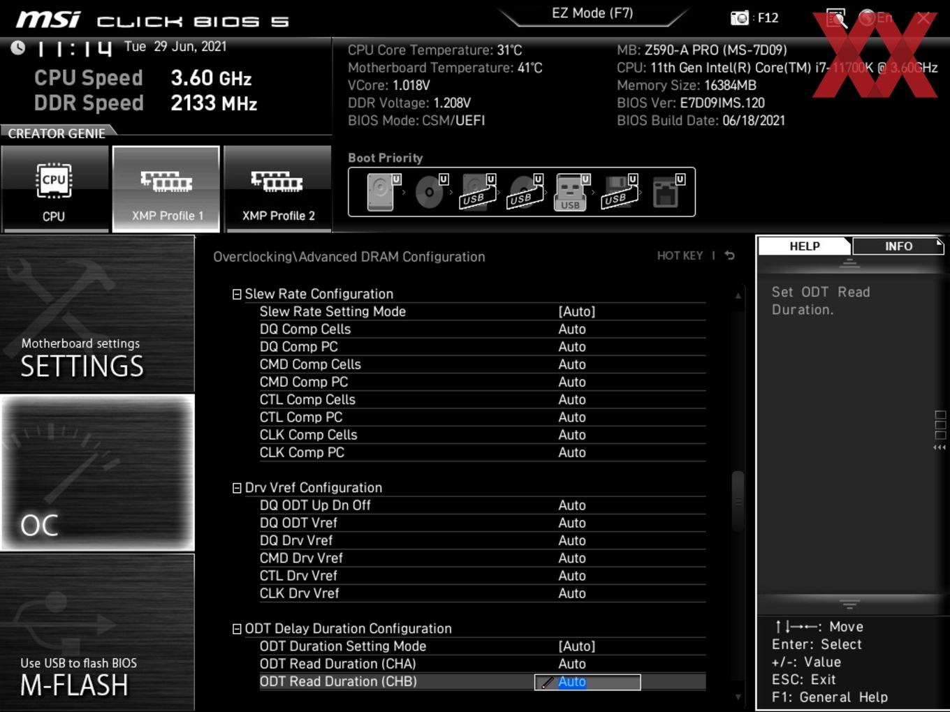
Task: Open the DQ Comp Cells Auto value
Action: pyautogui.click(x=572, y=329)
